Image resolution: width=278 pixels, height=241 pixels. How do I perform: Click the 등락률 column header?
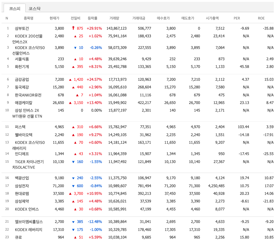[x=93, y=18]
